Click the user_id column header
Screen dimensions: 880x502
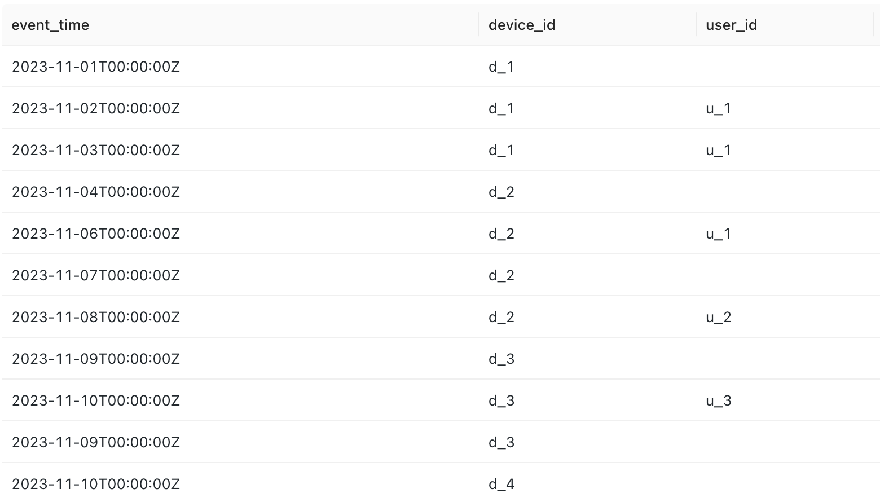click(731, 25)
